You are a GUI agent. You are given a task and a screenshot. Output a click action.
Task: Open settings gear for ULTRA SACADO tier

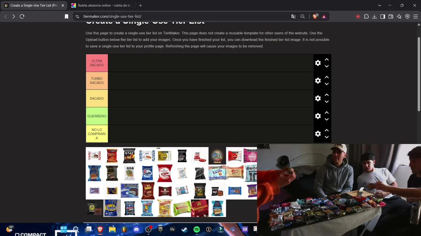(x=318, y=63)
